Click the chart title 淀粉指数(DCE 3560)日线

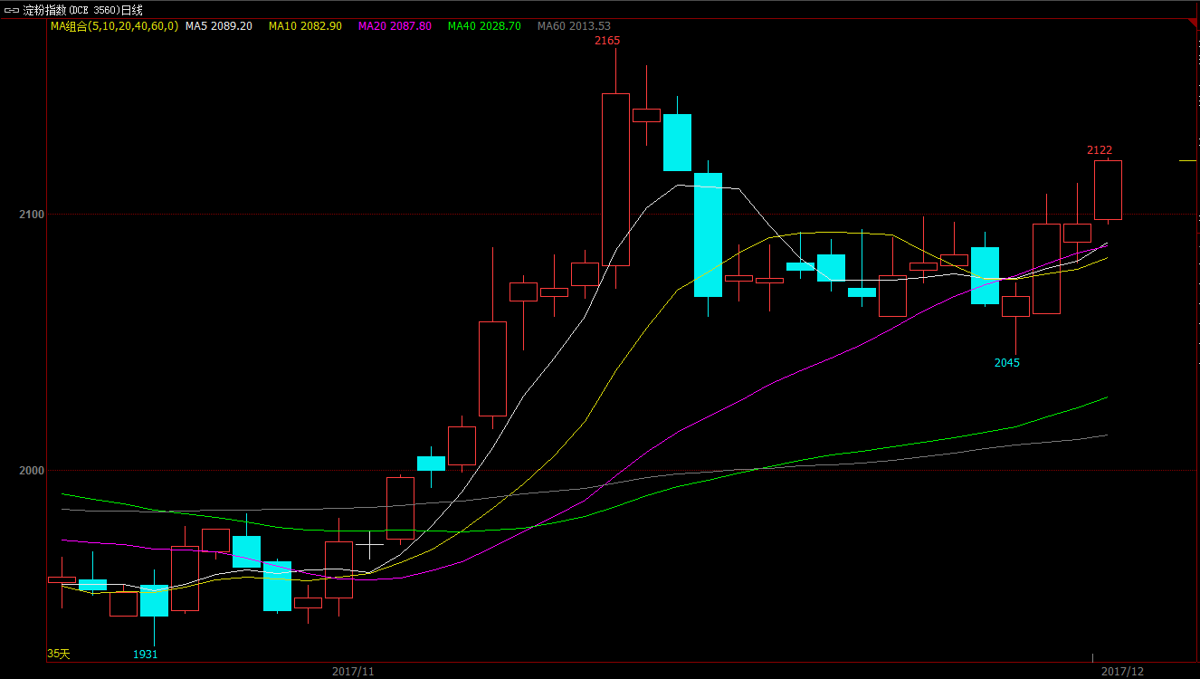(x=82, y=10)
